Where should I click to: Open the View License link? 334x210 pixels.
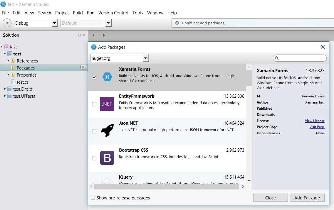click(315, 121)
